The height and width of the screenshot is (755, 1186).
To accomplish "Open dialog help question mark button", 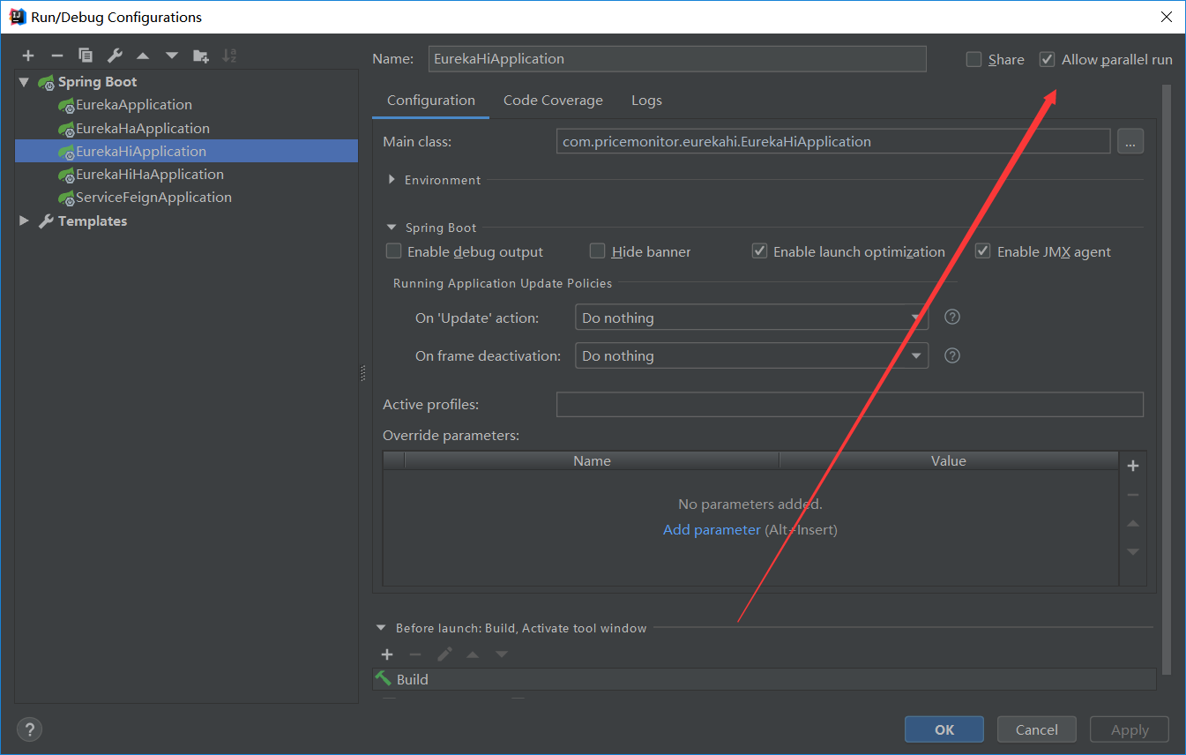I will tap(29, 729).
